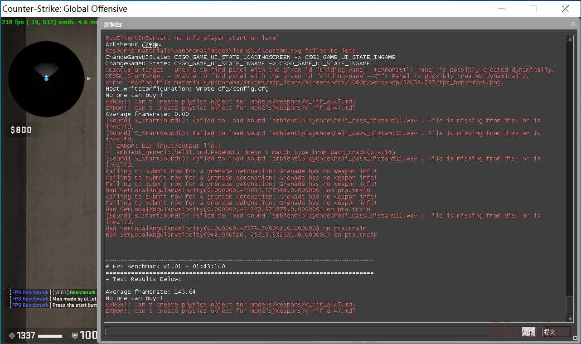
Task: Click the '!! ERROR: bad input/output link:' line
Action: 163,146
